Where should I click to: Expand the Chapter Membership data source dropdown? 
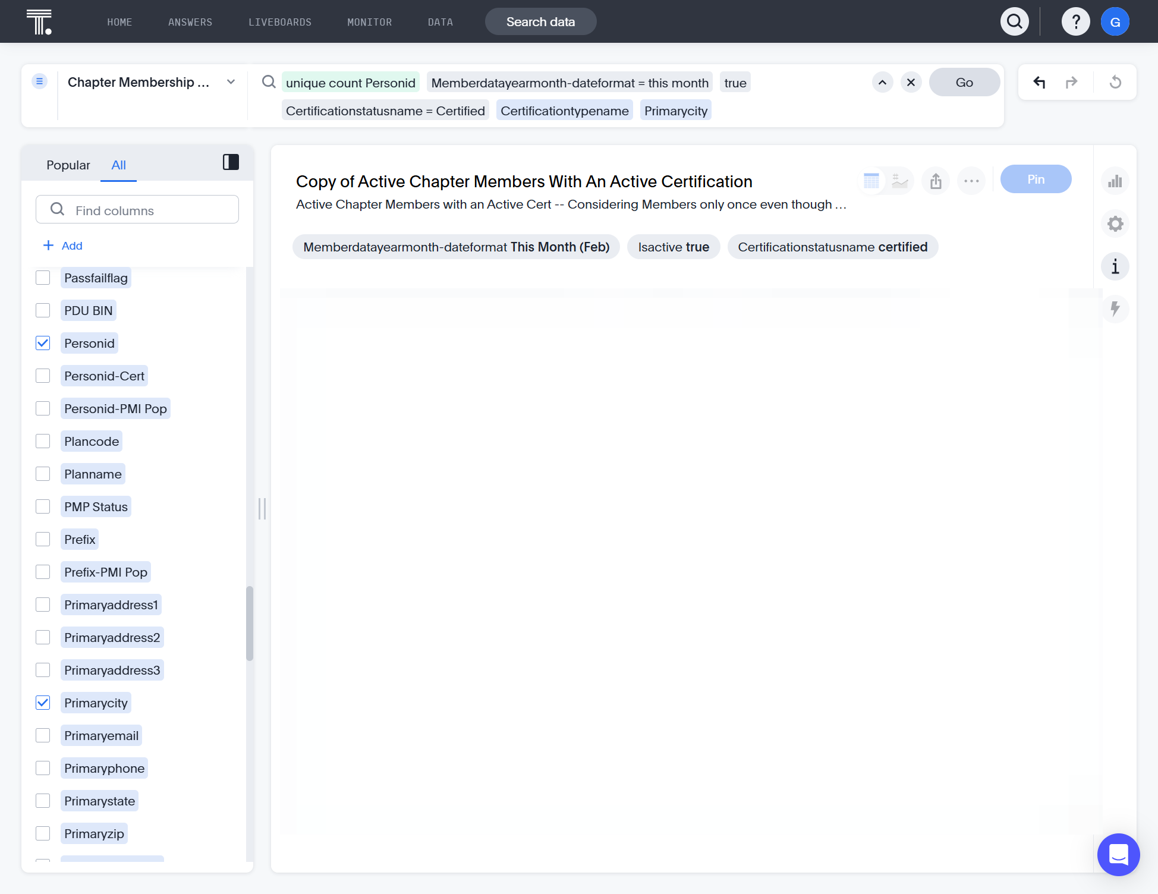[x=231, y=82]
